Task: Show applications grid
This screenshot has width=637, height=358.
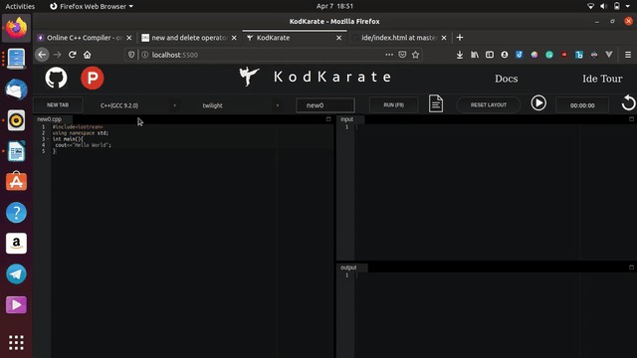Action: pyautogui.click(x=16, y=342)
